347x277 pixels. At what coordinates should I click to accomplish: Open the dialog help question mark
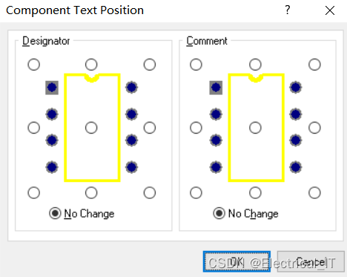tap(288, 10)
